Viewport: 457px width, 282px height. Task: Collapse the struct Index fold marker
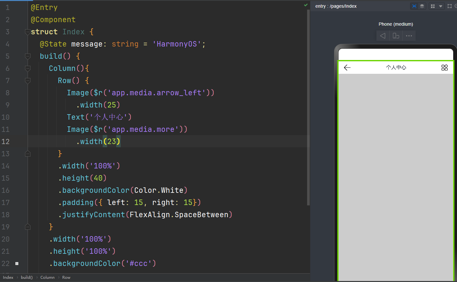tap(28, 32)
